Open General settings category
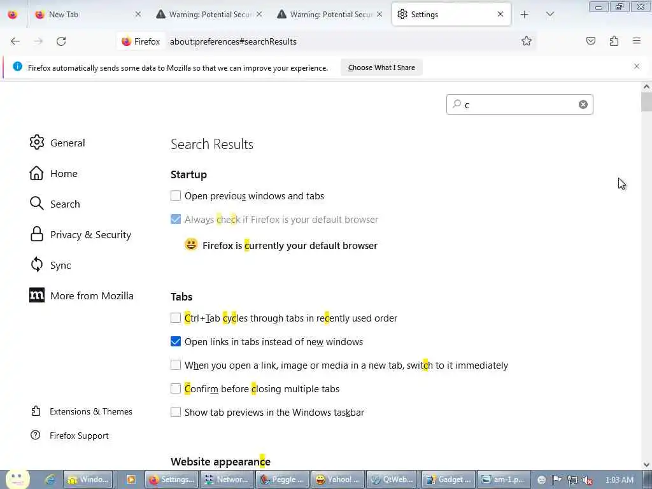The height and width of the screenshot is (489, 652). coord(57,143)
